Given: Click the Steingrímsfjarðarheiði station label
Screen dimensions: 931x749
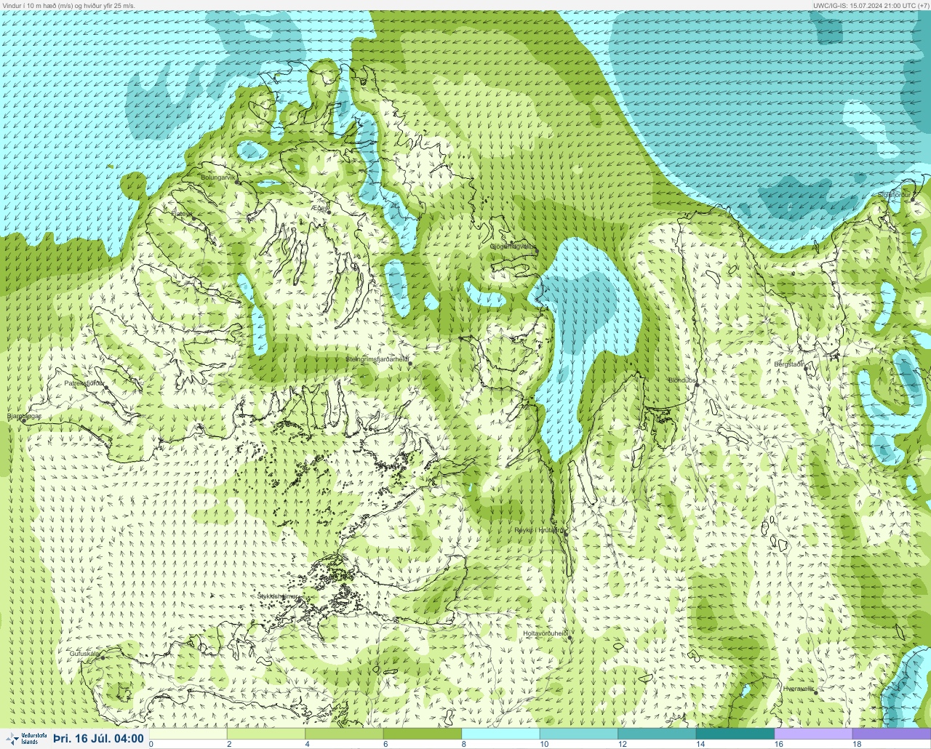Looking at the screenshot, I should [376, 359].
